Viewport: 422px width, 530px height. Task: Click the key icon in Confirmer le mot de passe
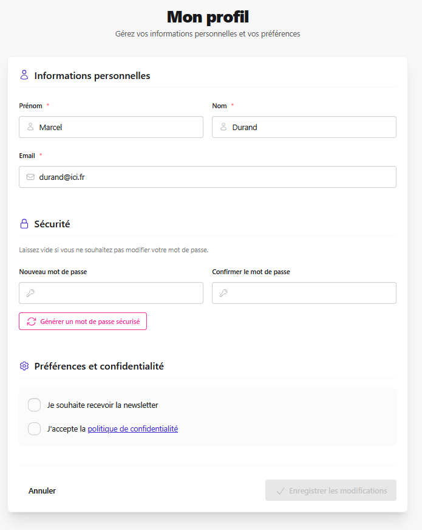click(223, 293)
